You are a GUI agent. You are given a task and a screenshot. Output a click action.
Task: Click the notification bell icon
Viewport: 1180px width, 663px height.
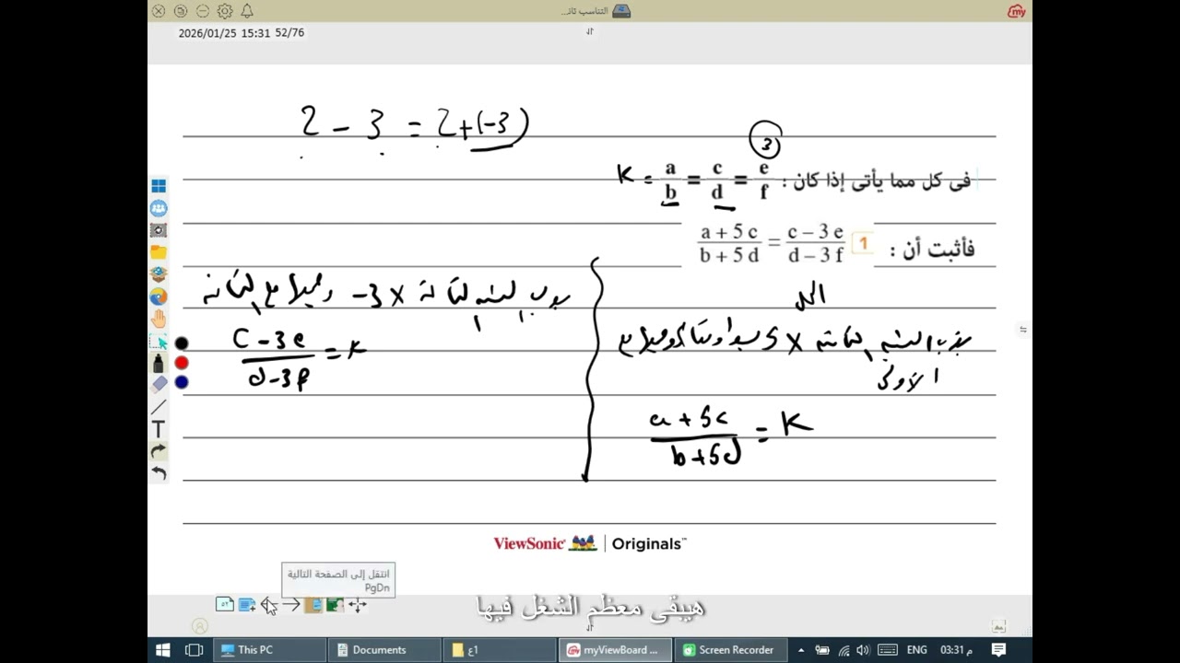[x=247, y=11]
